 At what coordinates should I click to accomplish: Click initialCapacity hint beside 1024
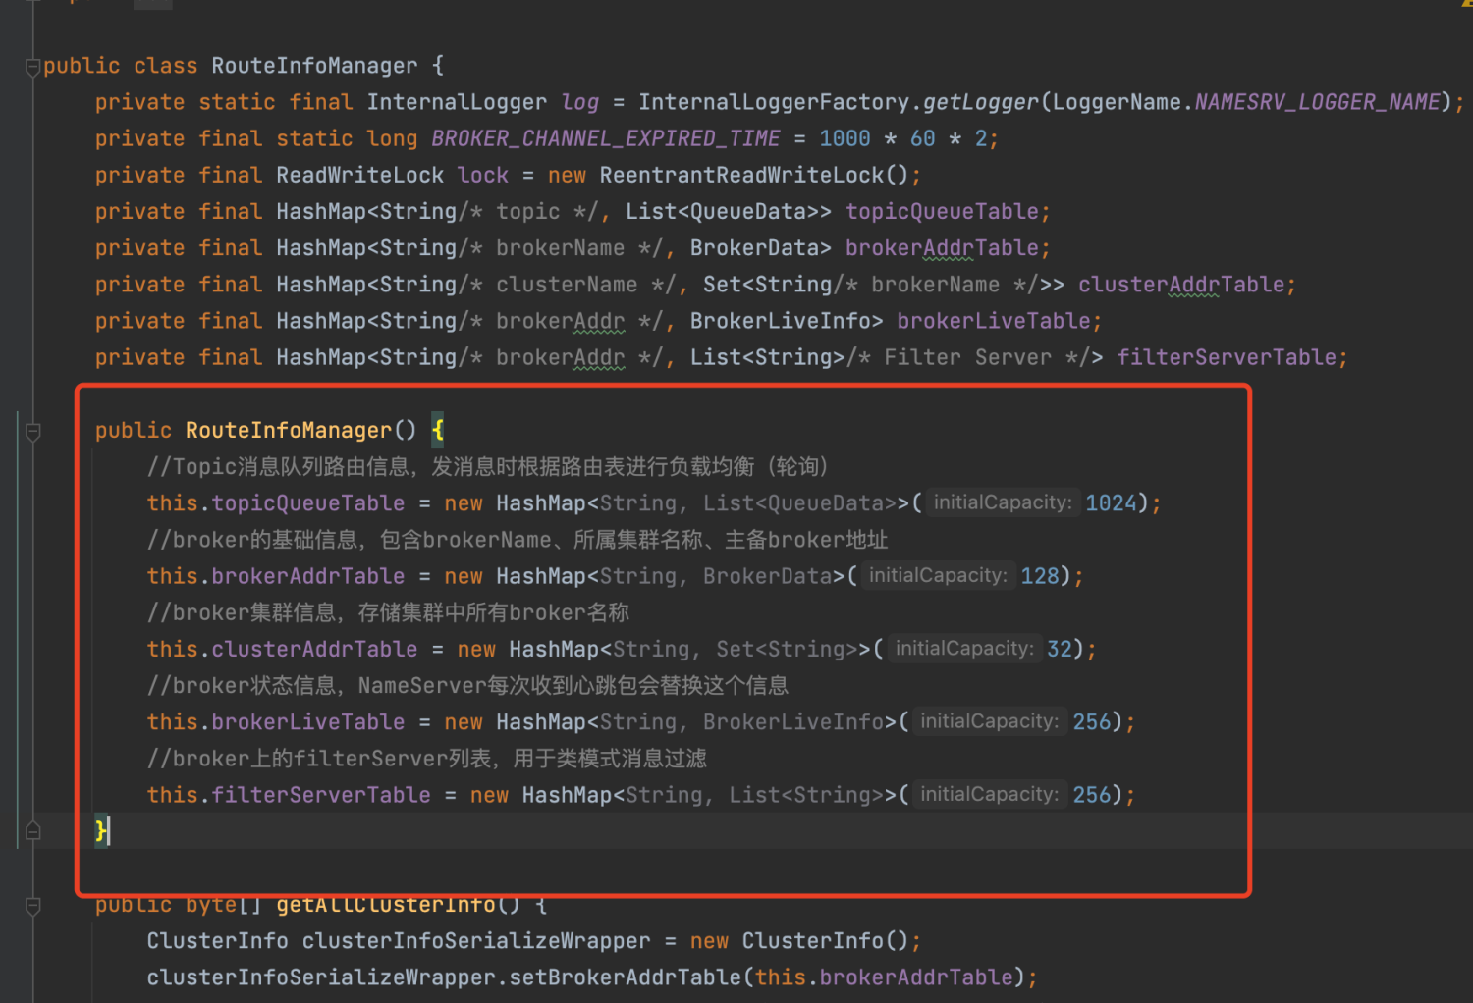[1002, 502]
